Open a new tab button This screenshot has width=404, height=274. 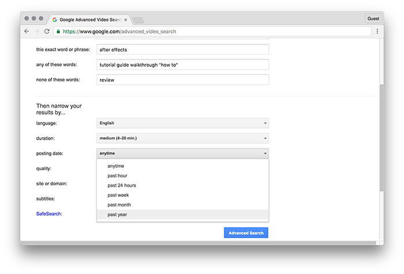pyautogui.click(x=138, y=20)
